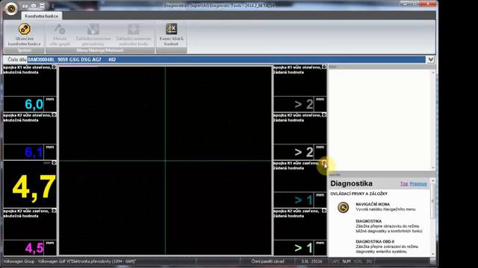Open menu icon of K2 zavřeno skutečná hodnota block
Viewport: 478px width, 268px height.
54,210
